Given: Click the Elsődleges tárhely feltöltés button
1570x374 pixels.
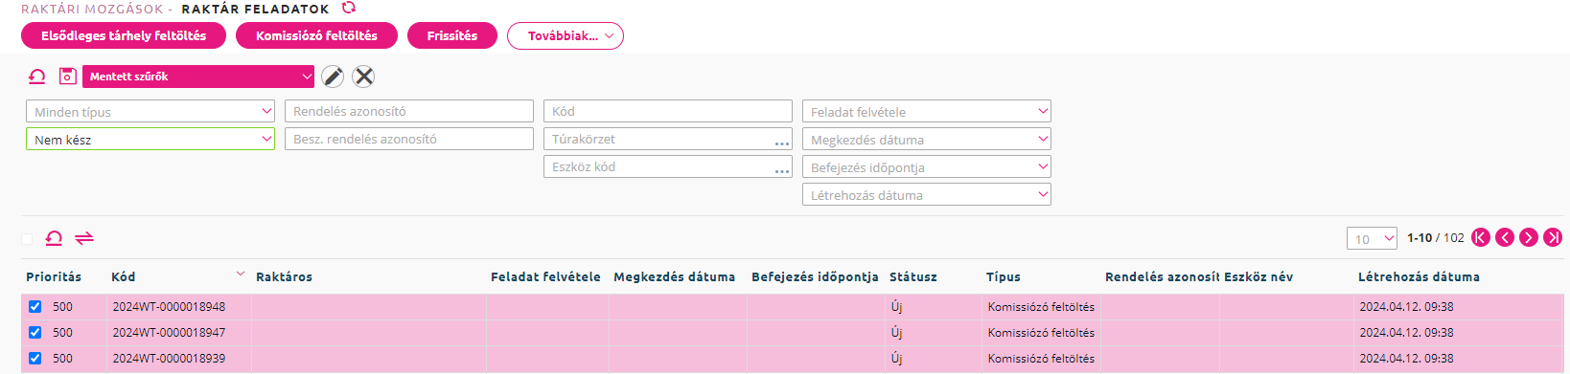Looking at the screenshot, I should click(x=124, y=36).
